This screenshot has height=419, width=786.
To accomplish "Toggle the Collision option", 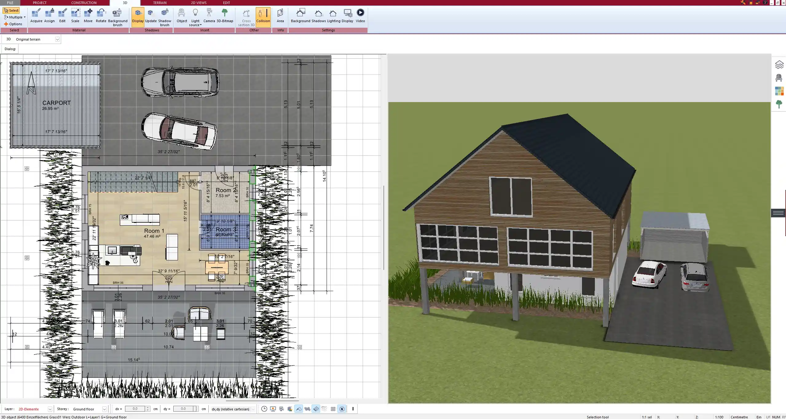I will 263,17.
